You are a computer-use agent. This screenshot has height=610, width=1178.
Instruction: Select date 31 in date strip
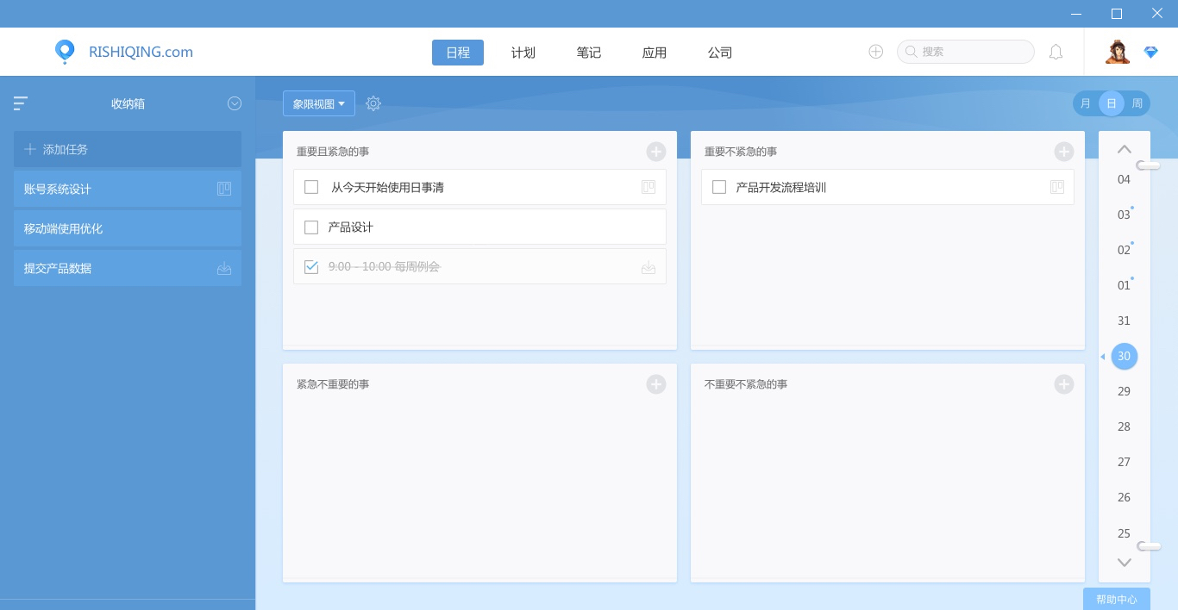pos(1124,321)
